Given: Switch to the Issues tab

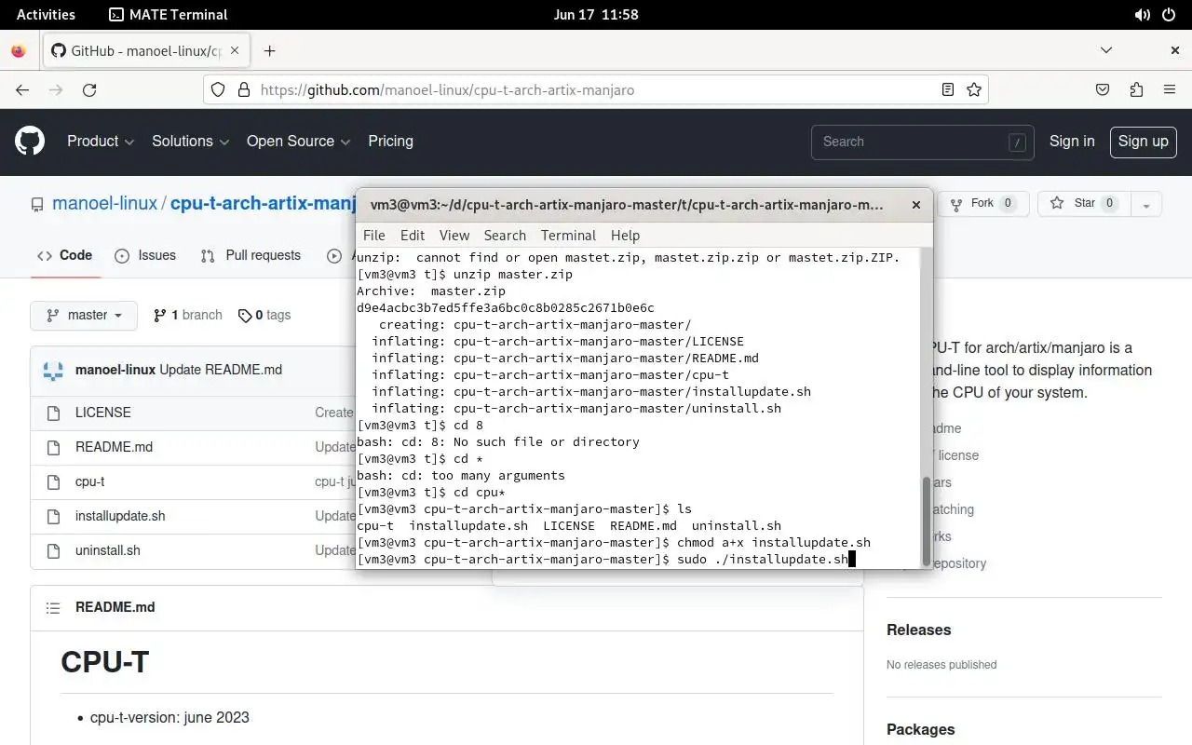Looking at the screenshot, I should click(x=145, y=255).
